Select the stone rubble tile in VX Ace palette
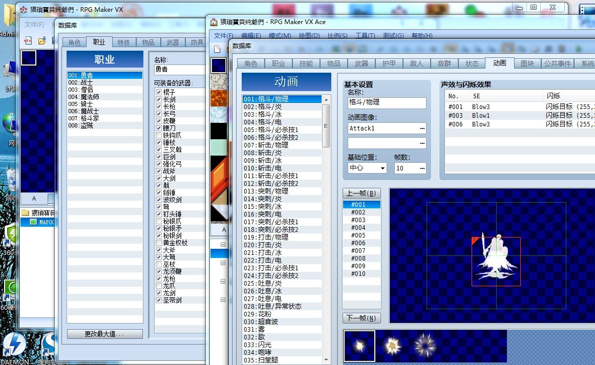 [x=219, y=81]
